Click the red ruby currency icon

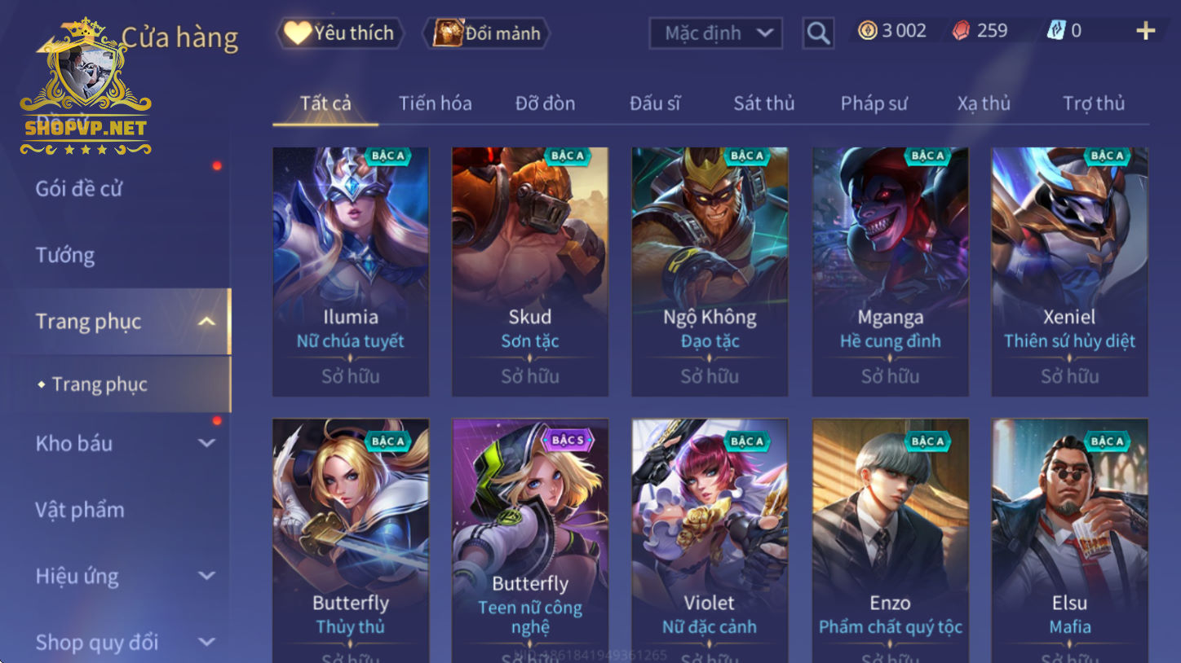(x=962, y=31)
